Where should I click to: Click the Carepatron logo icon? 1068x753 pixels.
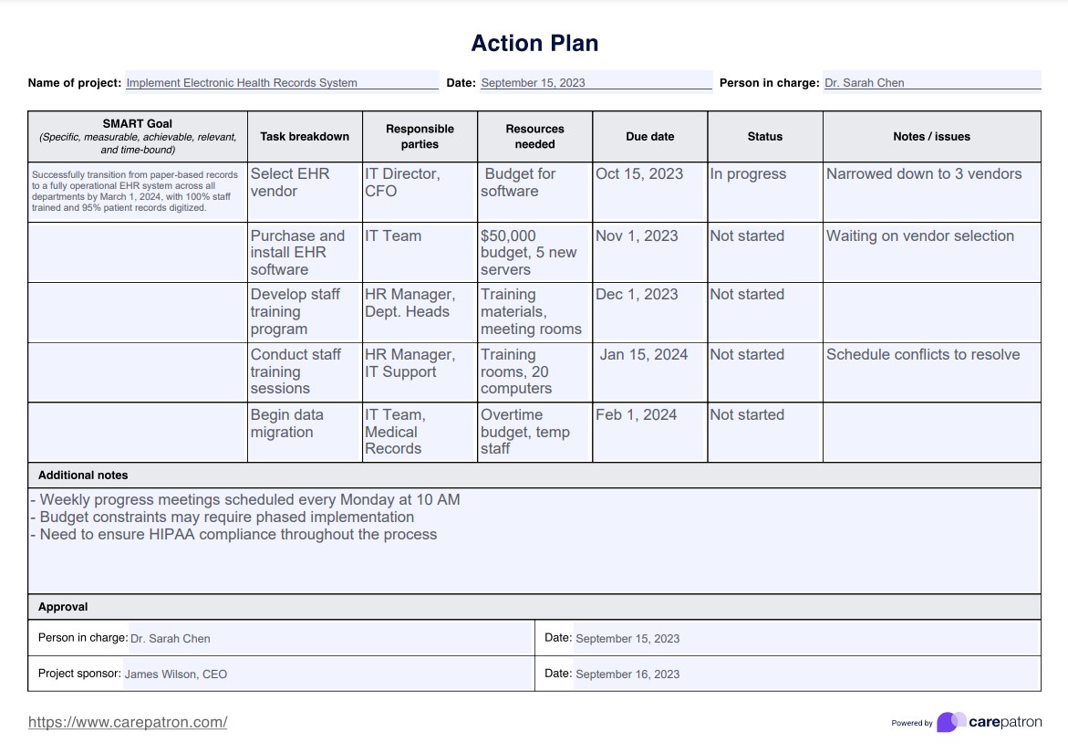(950, 722)
